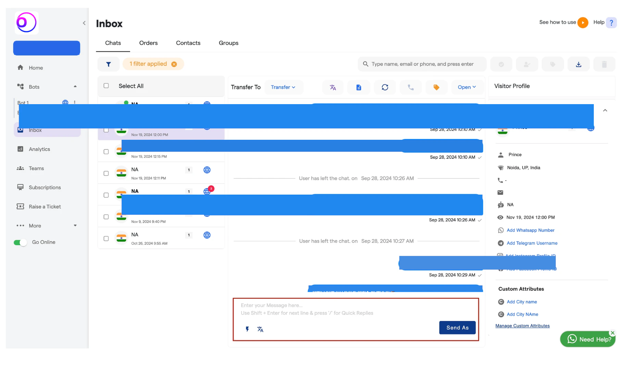Select the bold NA chat checkbox
639x370 pixels.
click(106, 195)
